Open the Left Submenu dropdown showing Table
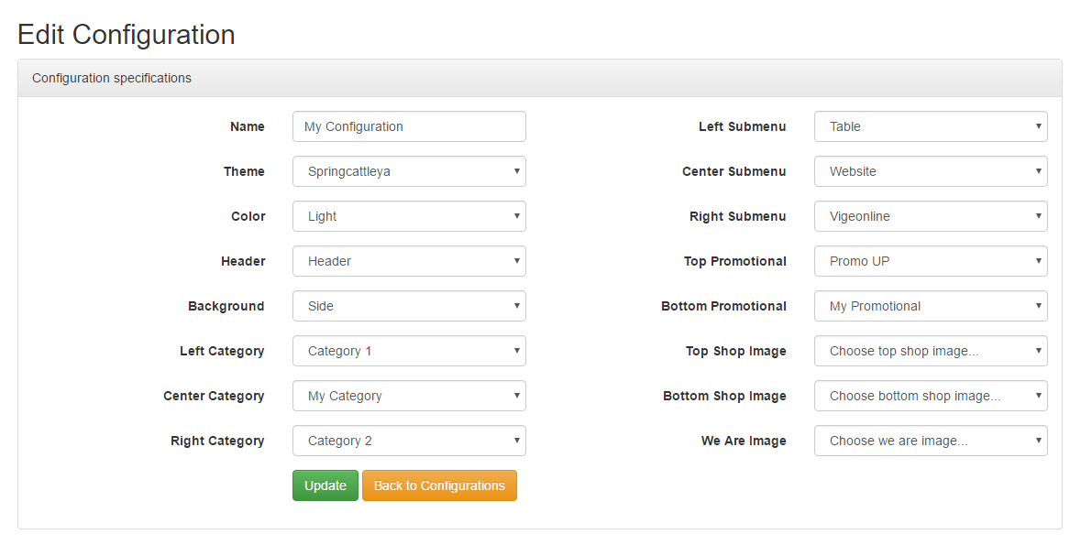The image size is (1081, 545). 931,126
